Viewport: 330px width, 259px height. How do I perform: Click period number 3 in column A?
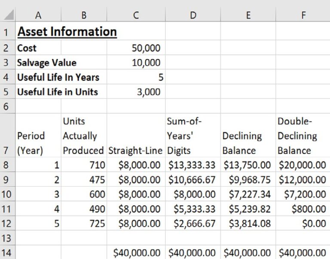click(x=38, y=194)
